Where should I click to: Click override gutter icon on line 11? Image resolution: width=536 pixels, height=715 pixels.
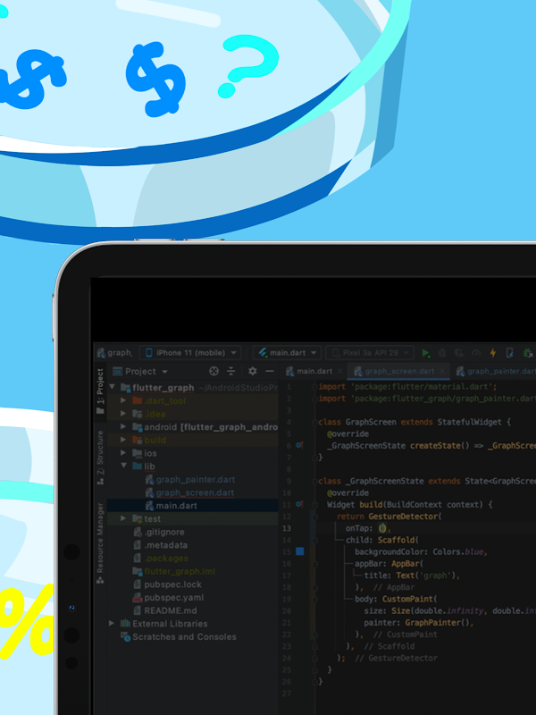(299, 504)
